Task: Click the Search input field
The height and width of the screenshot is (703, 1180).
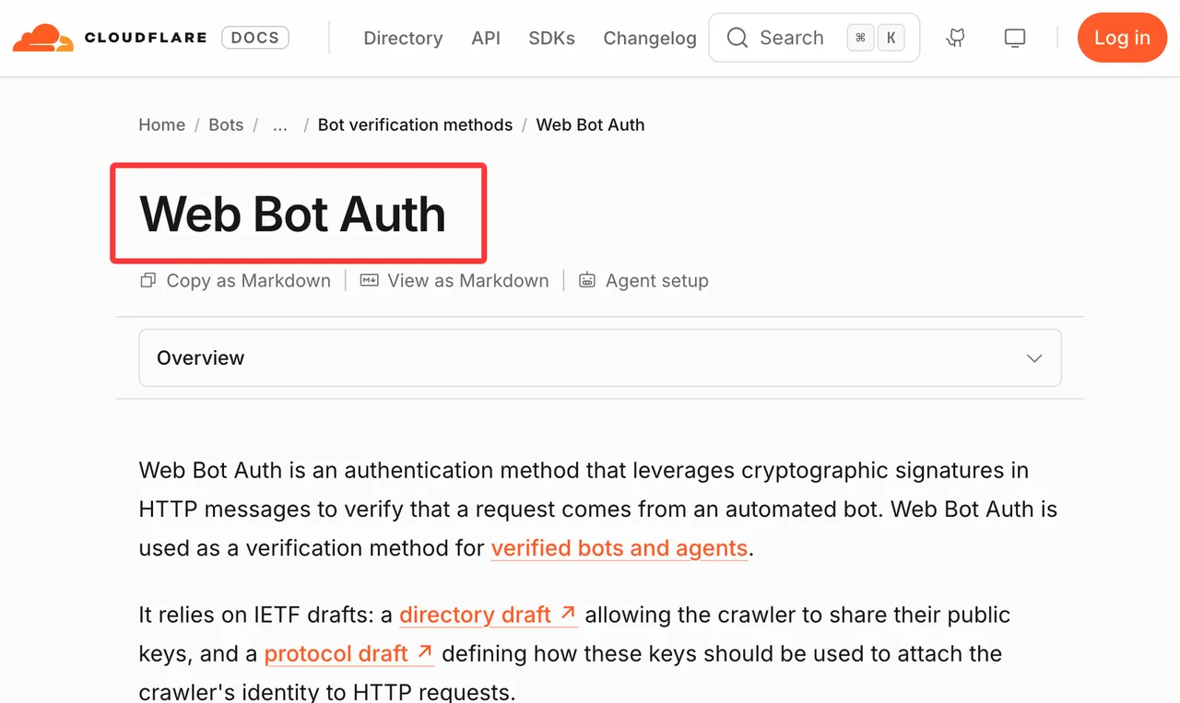Action: coord(814,38)
